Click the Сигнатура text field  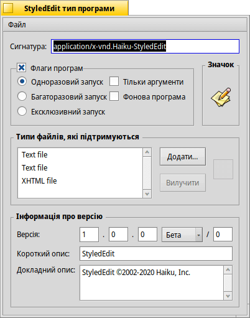pyautogui.click(x=145, y=46)
